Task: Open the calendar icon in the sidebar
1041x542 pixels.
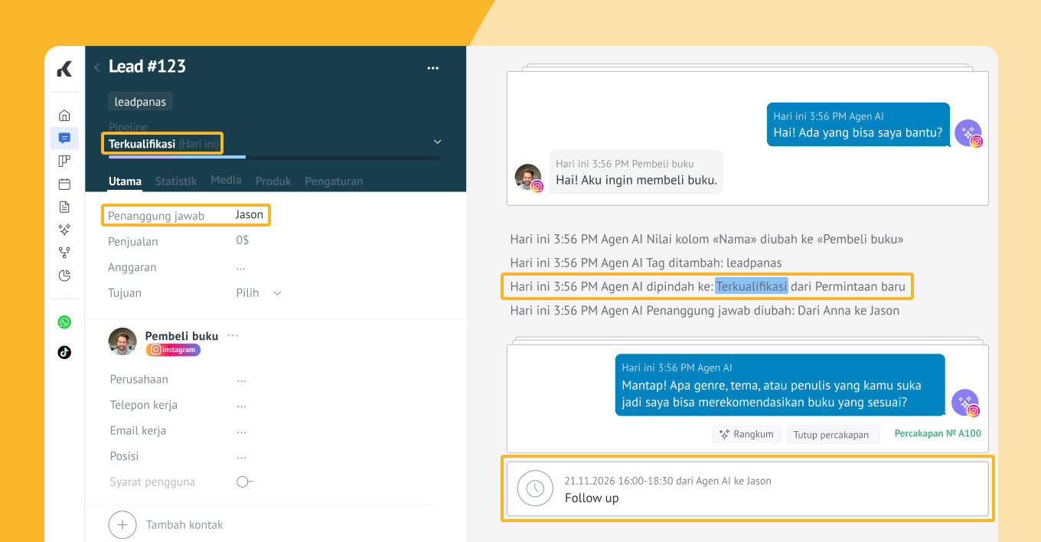Action: coord(64,184)
